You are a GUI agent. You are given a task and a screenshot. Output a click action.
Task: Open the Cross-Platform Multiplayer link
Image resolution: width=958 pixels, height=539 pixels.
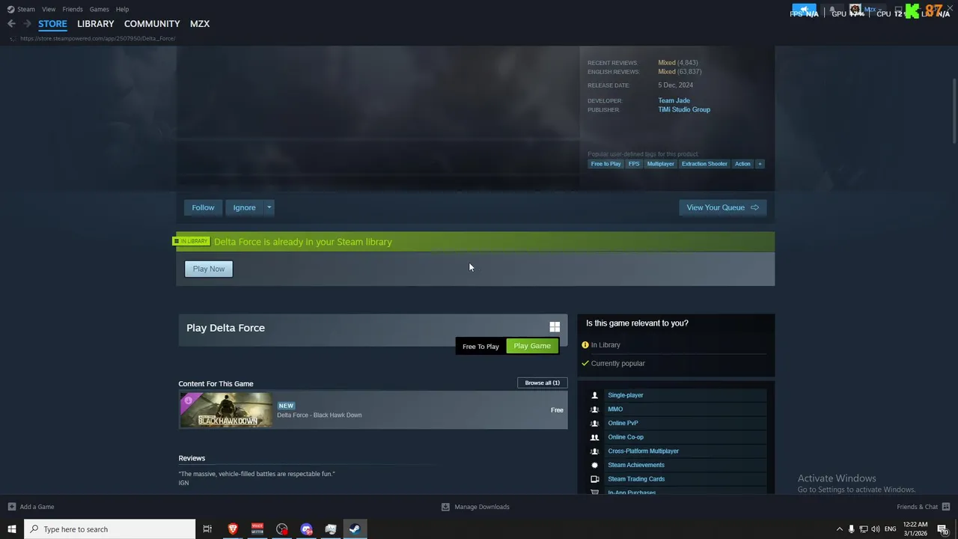pos(644,451)
